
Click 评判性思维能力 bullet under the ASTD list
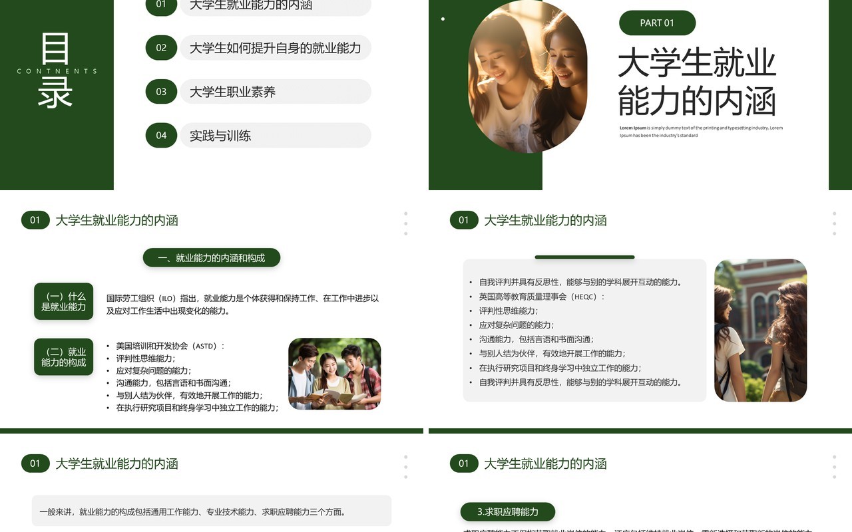140,358
